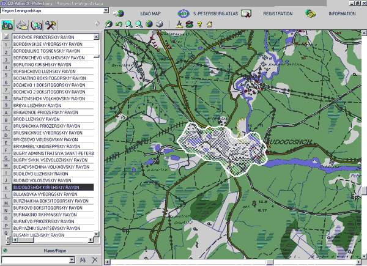
Task: Select the globe pointer tool in map toolbar
Action: point(109,24)
